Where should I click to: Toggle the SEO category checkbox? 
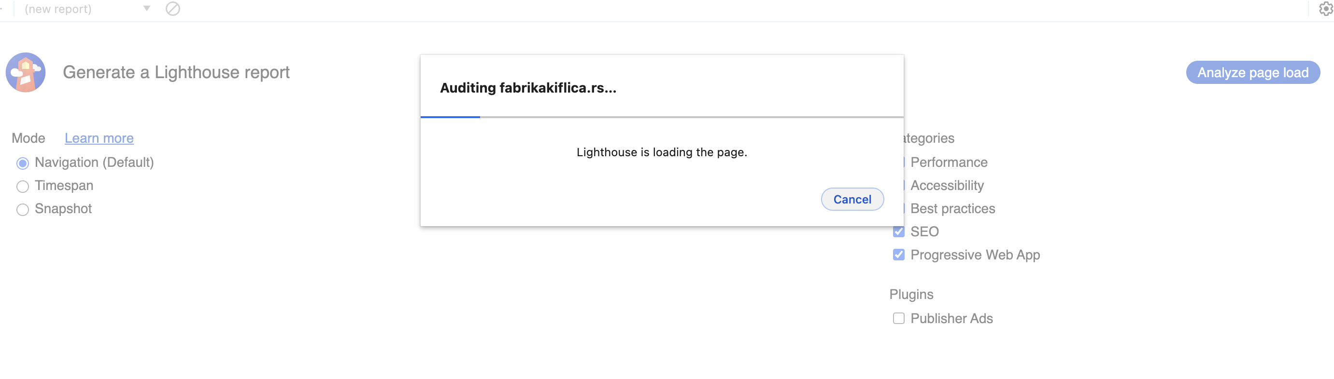tap(898, 231)
